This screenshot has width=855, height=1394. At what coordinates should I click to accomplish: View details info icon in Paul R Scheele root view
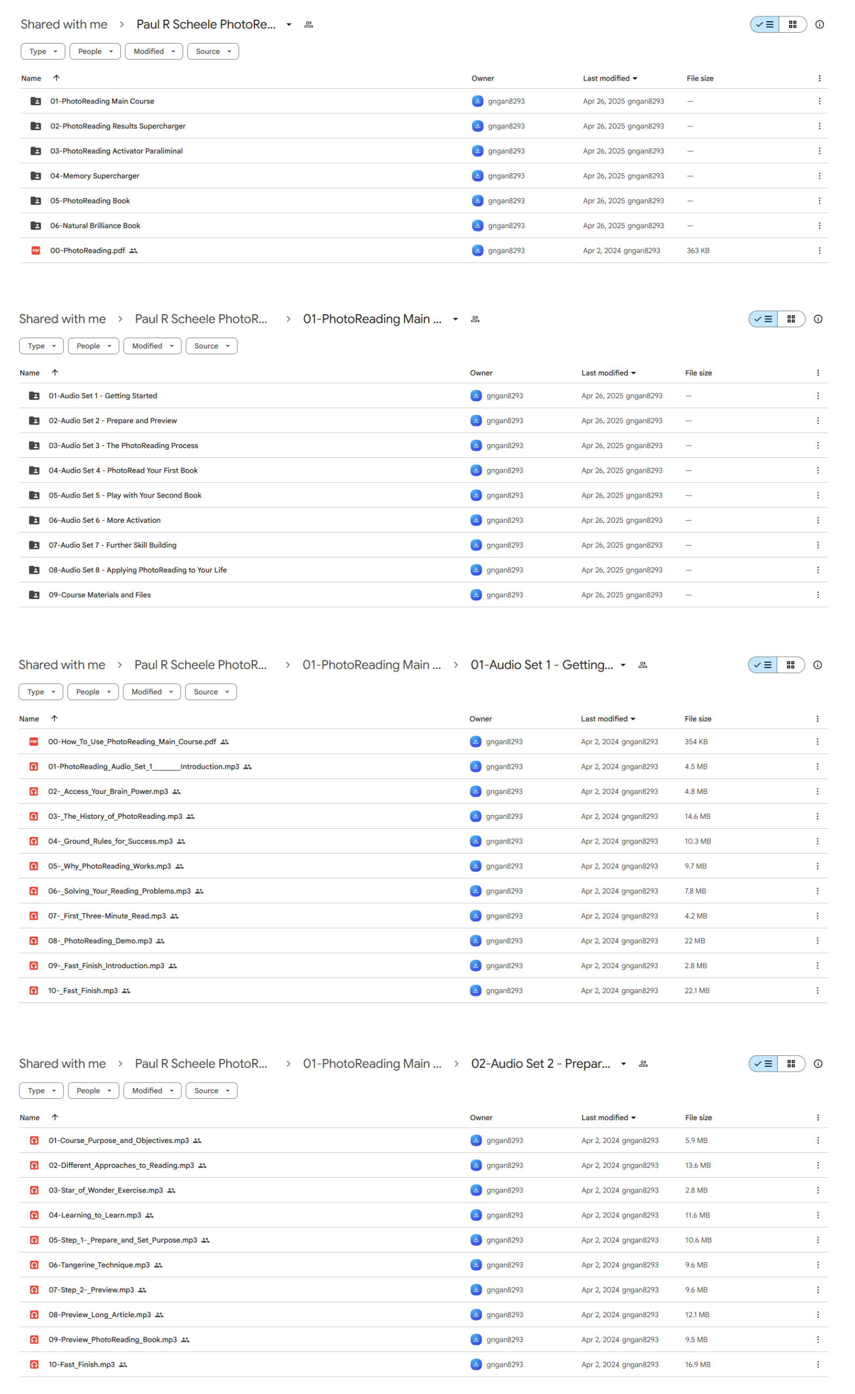click(x=819, y=25)
